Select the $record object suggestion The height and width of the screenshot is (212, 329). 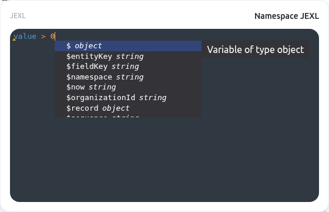click(128, 108)
